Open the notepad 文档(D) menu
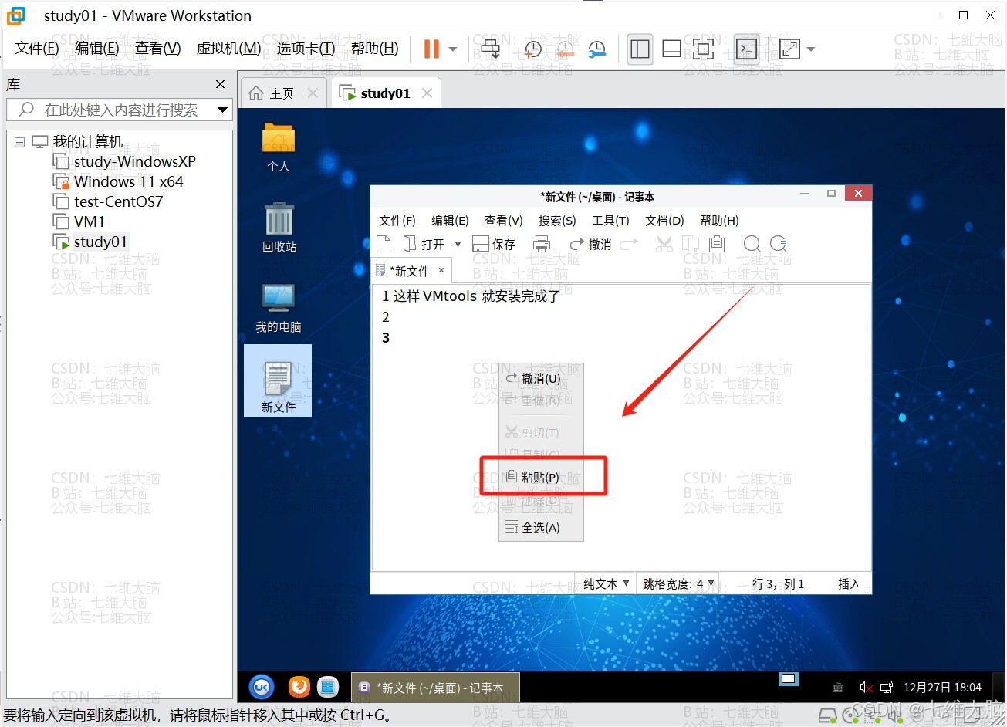This screenshot has width=1007, height=727. click(x=664, y=221)
